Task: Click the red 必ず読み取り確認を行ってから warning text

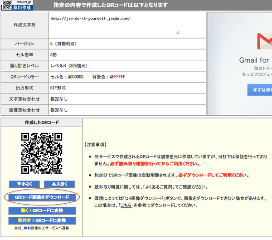Action: [x=155, y=164]
